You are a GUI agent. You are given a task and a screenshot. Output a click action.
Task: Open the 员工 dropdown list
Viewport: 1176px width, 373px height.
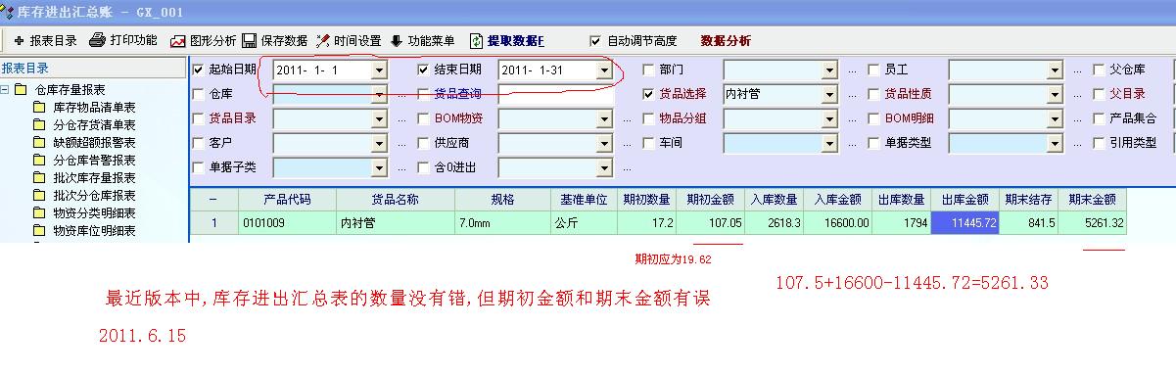click(x=1056, y=70)
